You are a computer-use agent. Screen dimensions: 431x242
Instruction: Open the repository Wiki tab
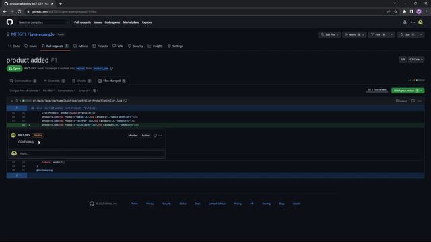[x=118, y=46]
